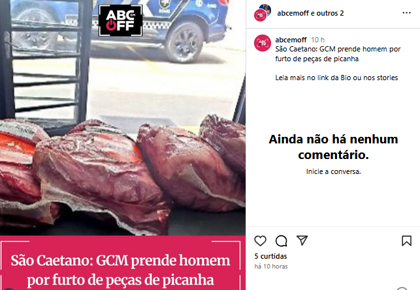Viewport: 420px width, 290px height.
Task: Click the caption text about GCM arrest
Action: [x=338, y=54]
